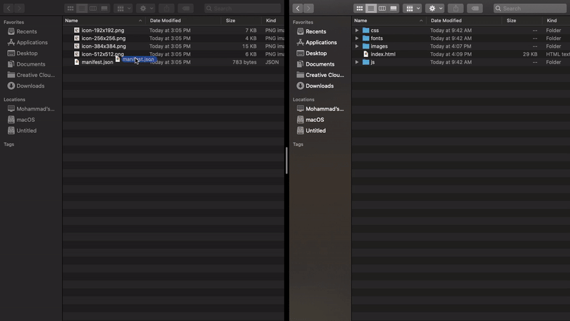Open action gear menu in right window
570x321 pixels.
tap(435, 9)
